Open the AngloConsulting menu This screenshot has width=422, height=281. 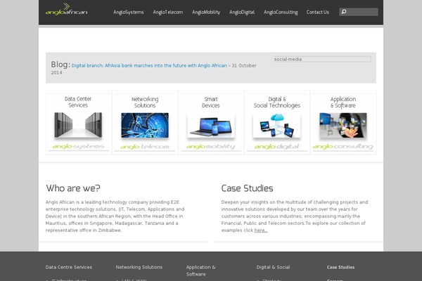(281, 12)
